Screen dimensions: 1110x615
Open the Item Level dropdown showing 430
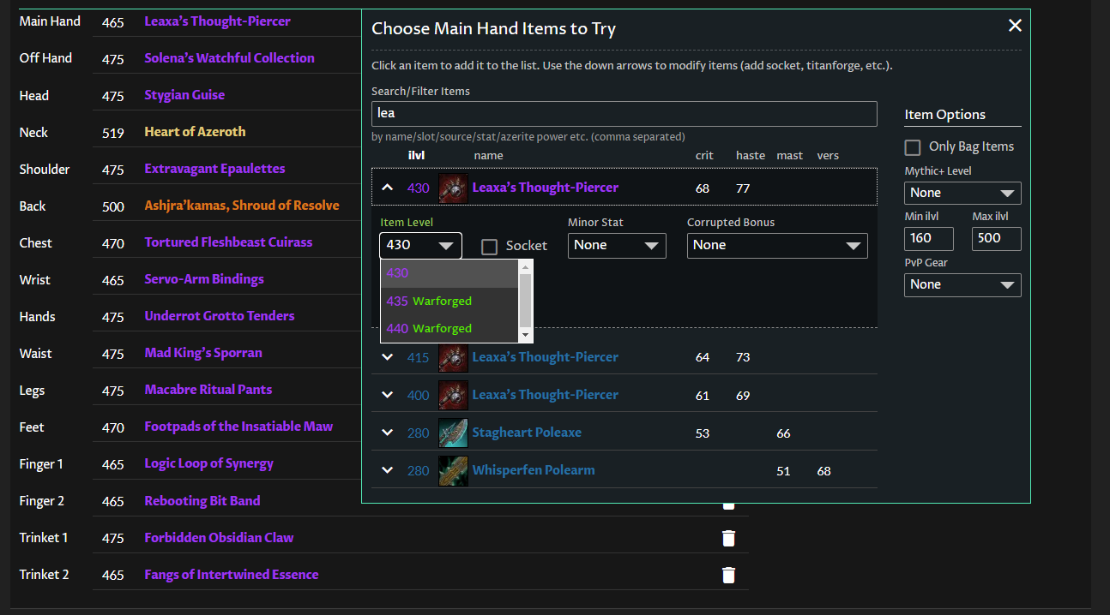pos(420,245)
